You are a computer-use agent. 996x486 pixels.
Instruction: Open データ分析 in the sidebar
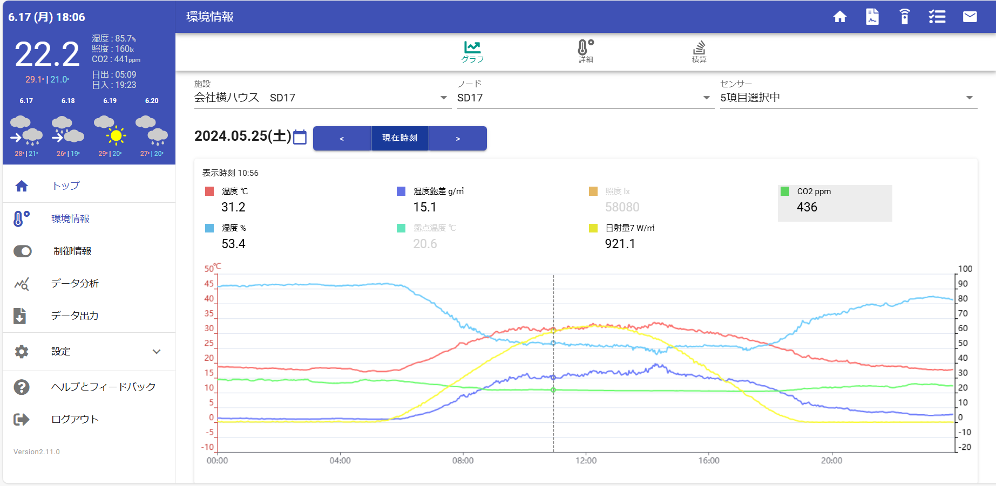point(89,283)
